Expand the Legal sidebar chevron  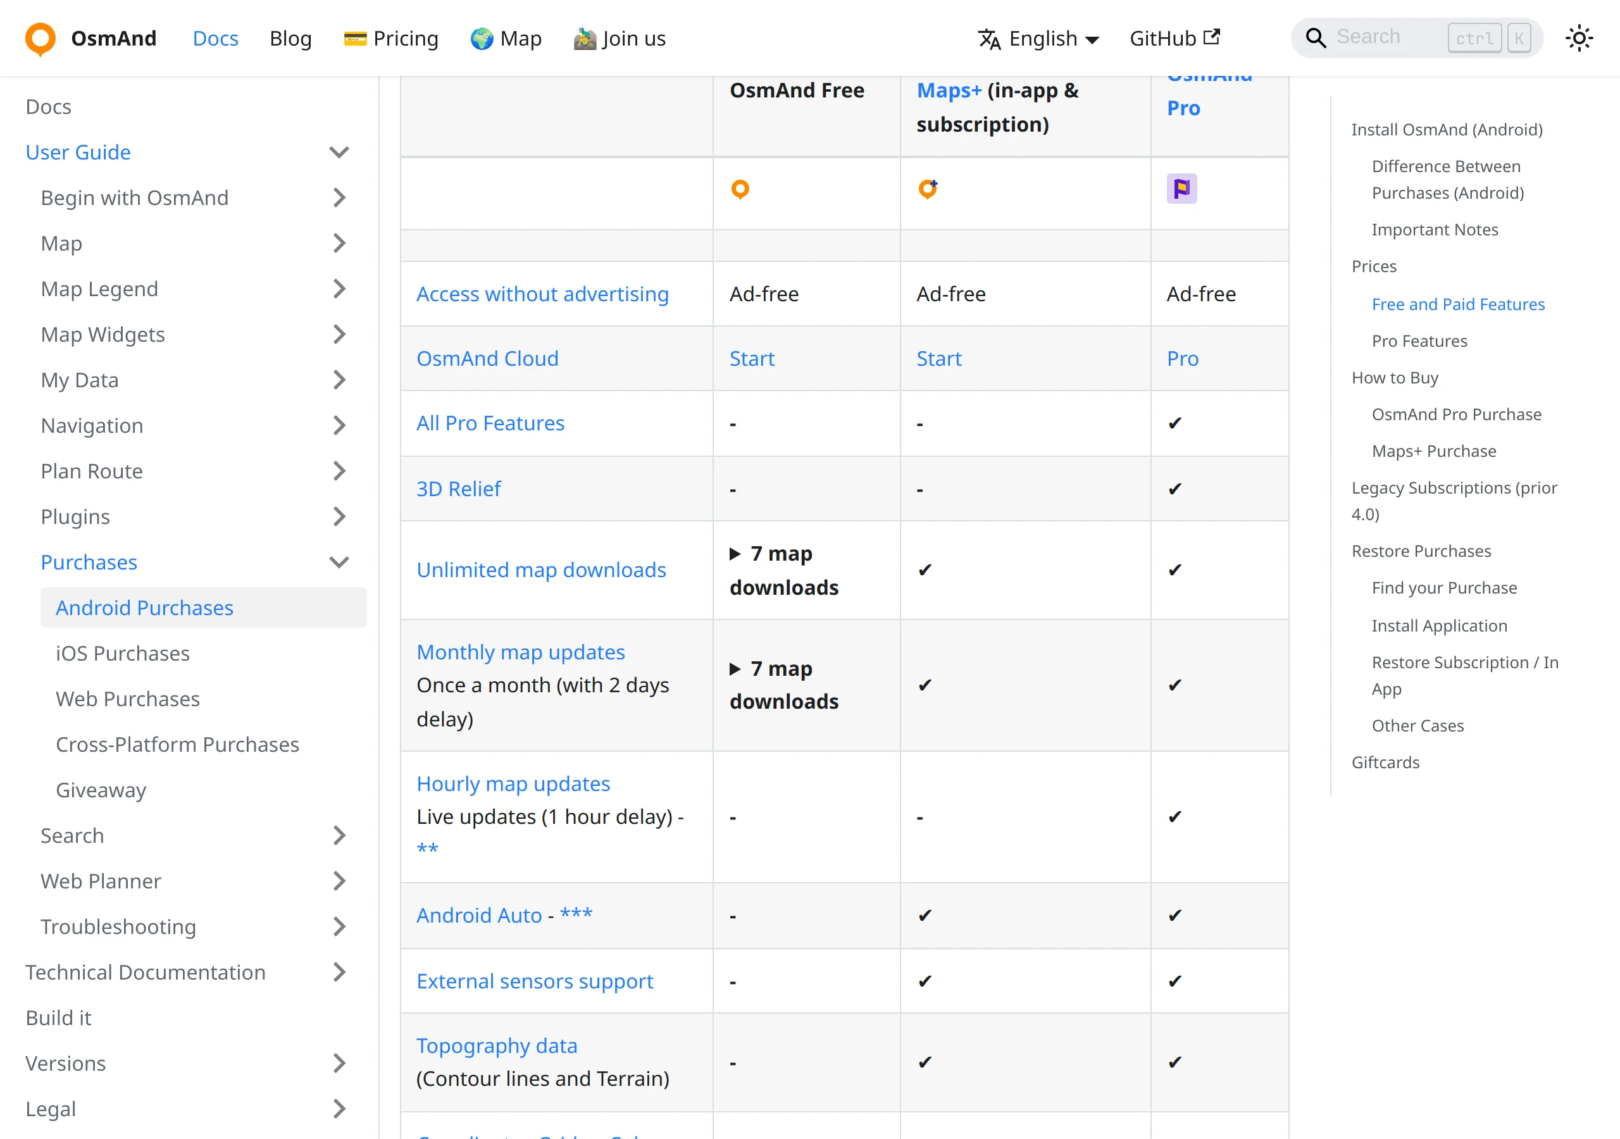pyautogui.click(x=339, y=1109)
